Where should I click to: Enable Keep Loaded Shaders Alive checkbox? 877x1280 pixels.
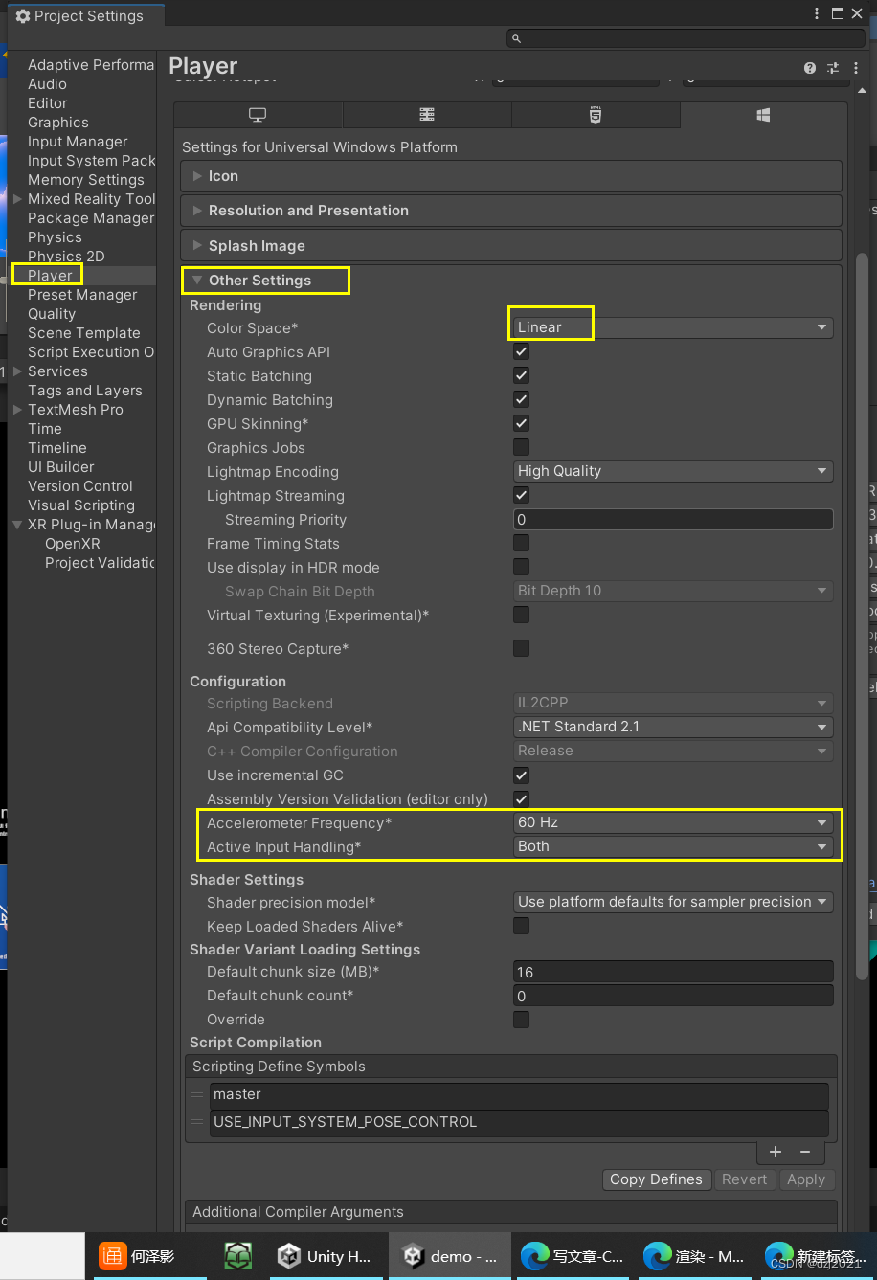522,927
